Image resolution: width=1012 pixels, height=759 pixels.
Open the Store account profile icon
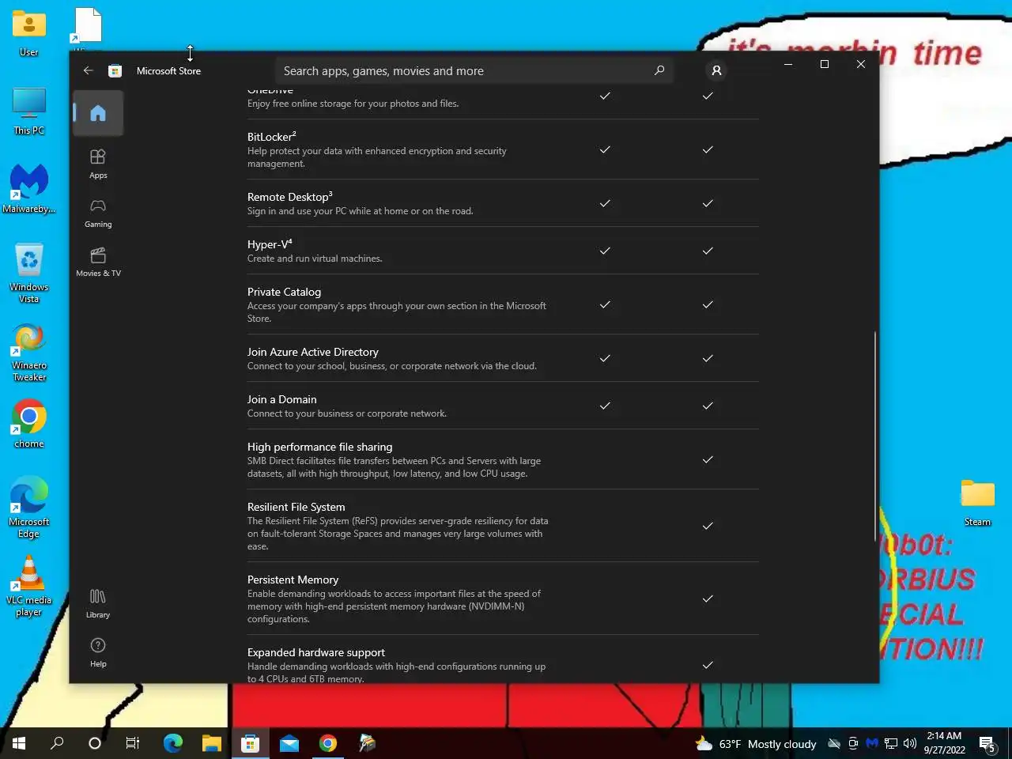[x=716, y=70]
